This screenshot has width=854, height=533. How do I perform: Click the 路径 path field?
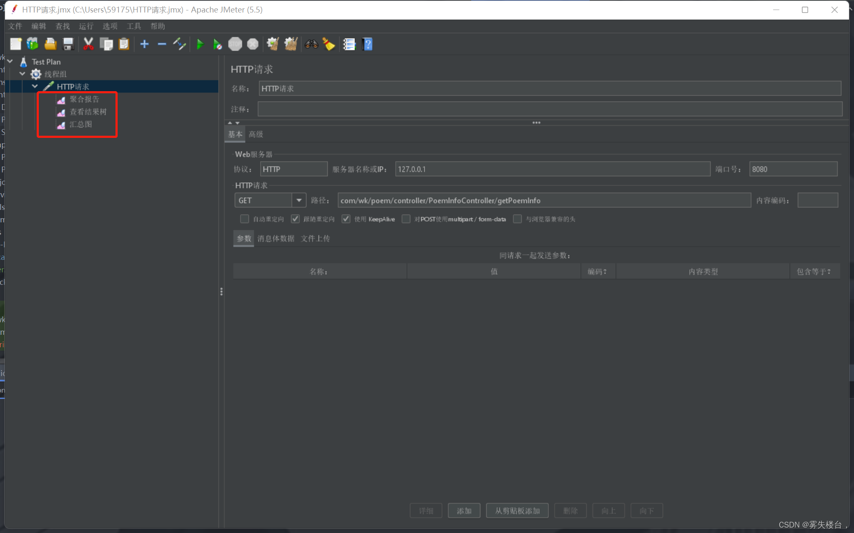544,200
